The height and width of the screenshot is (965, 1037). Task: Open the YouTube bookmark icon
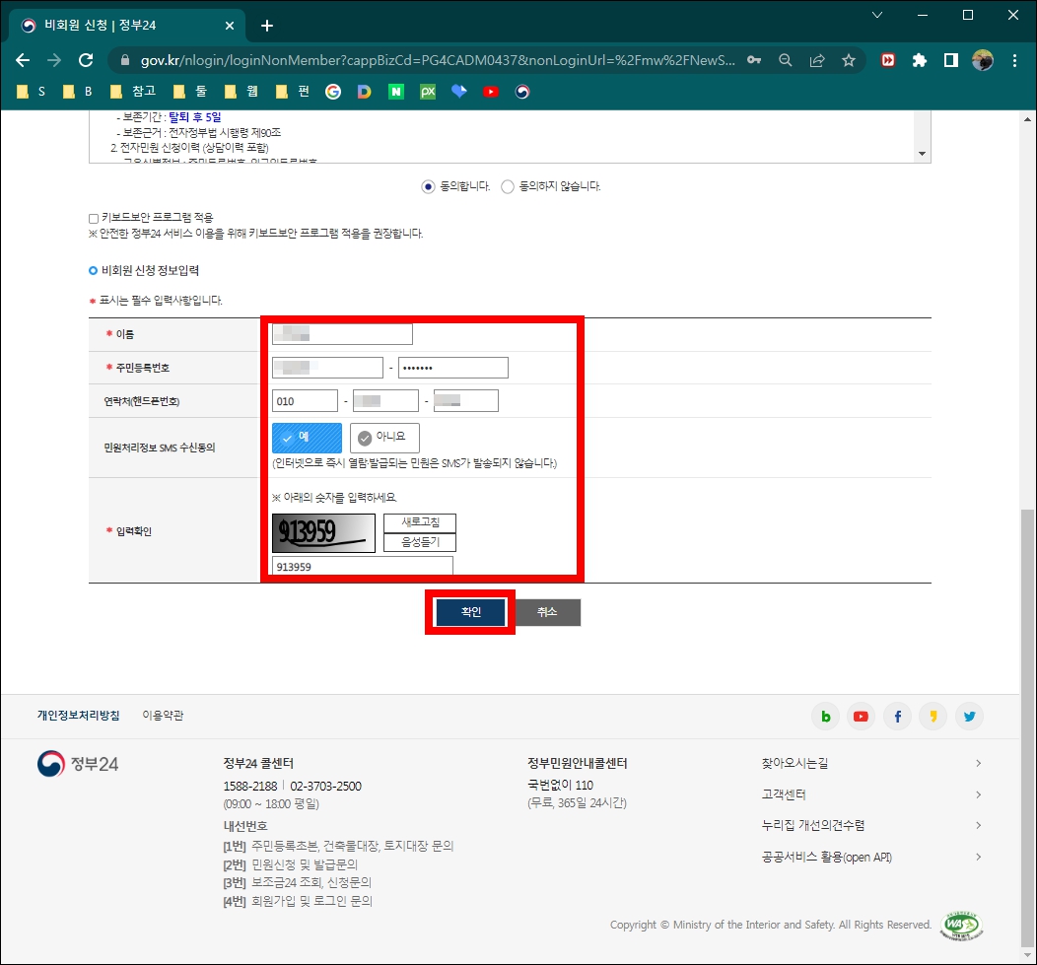491,92
